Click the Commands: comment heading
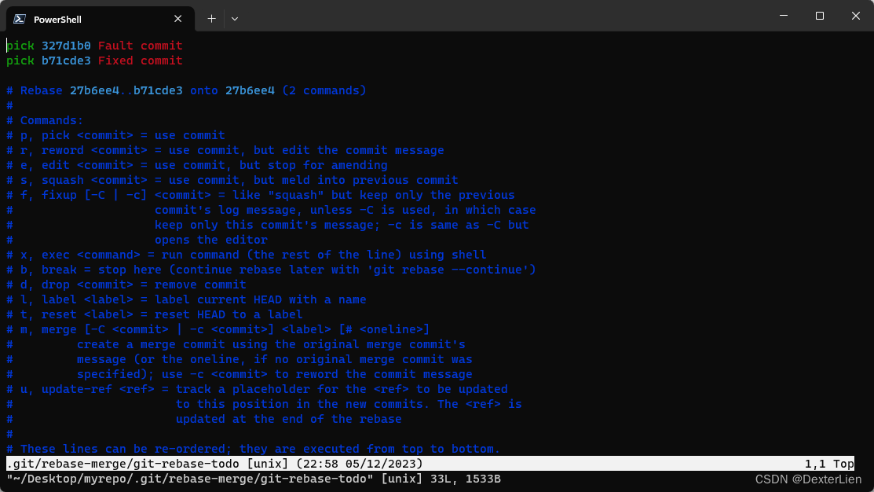The image size is (874, 492). tap(45, 120)
